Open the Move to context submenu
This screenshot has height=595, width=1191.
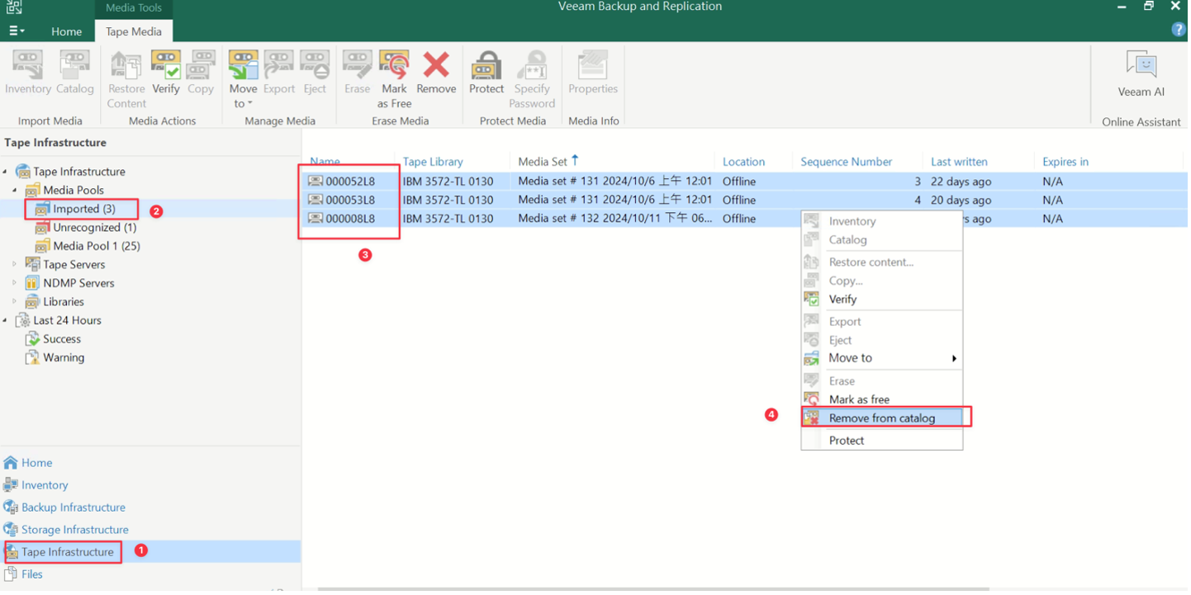[882, 358]
